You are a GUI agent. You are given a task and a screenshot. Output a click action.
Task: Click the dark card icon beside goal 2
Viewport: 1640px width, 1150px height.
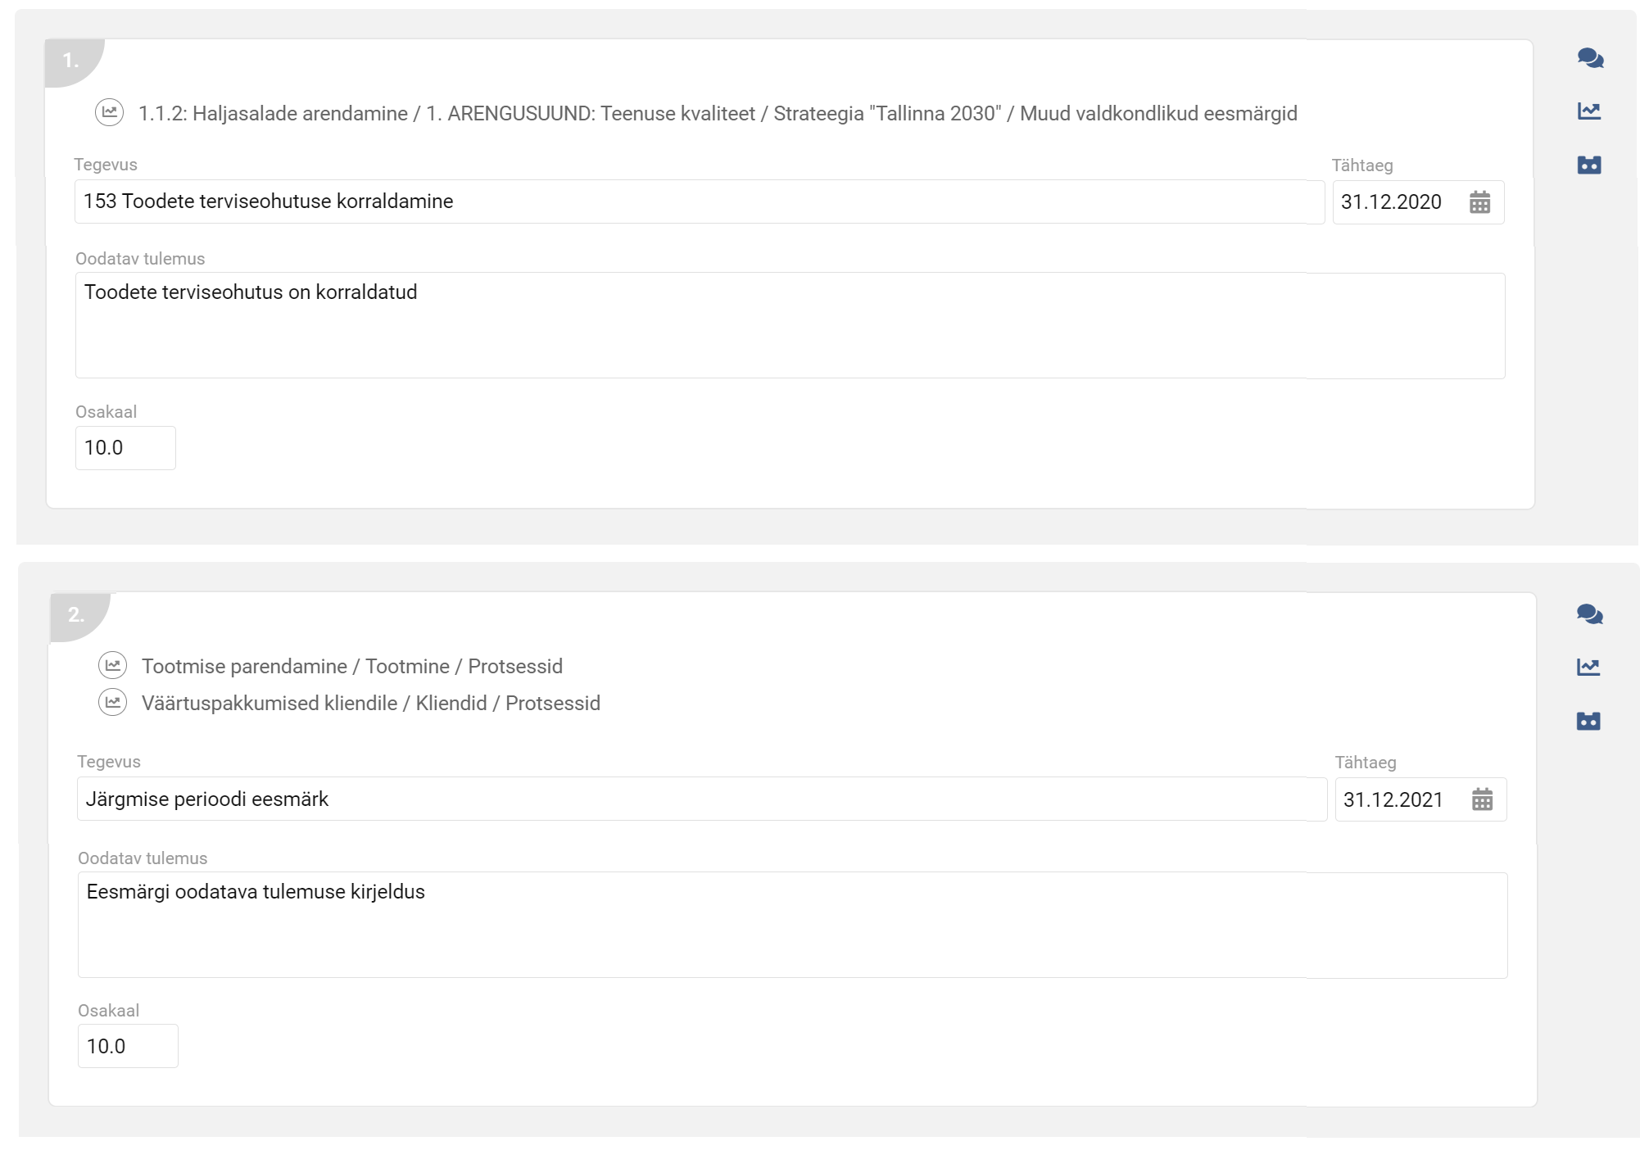(1588, 721)
